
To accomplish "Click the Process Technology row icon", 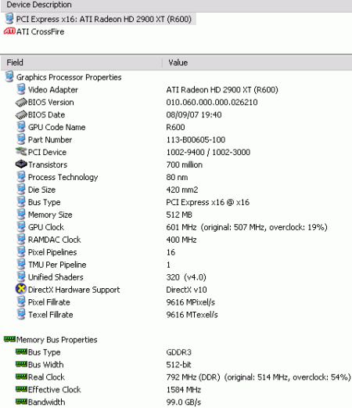I will [x=21, y=177].
